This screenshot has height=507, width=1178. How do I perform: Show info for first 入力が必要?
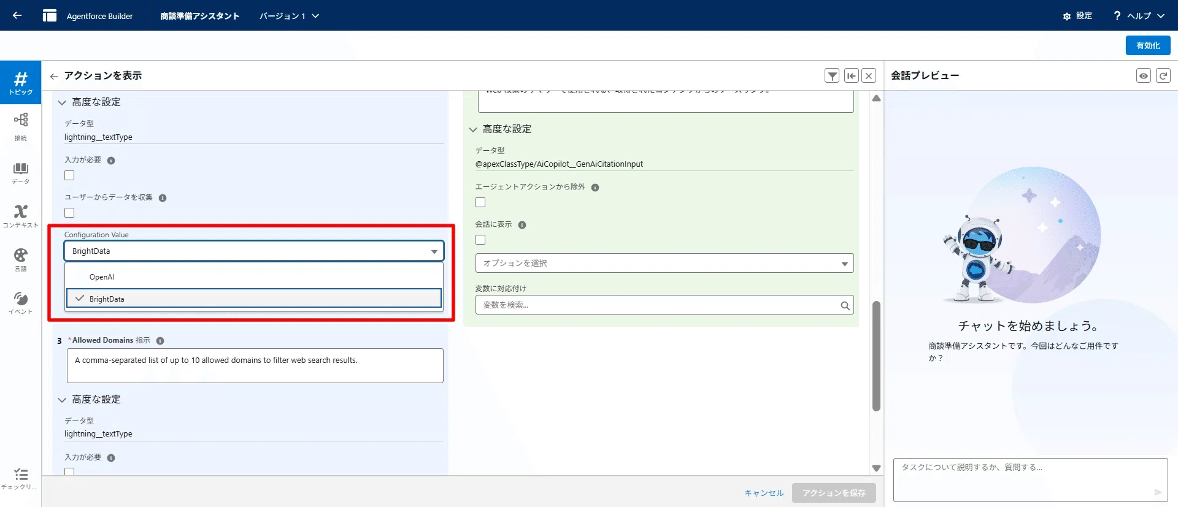pyautogui.click(x=111, y=161)
